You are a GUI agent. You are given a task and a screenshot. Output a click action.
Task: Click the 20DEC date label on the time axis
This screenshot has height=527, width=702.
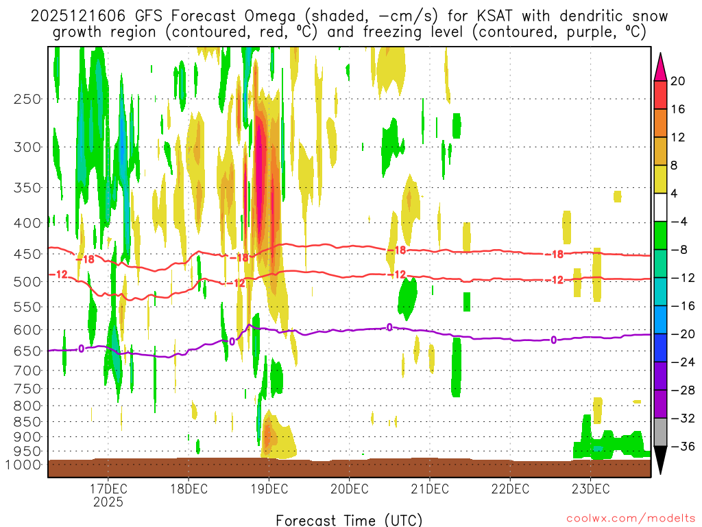coord(350,489)
